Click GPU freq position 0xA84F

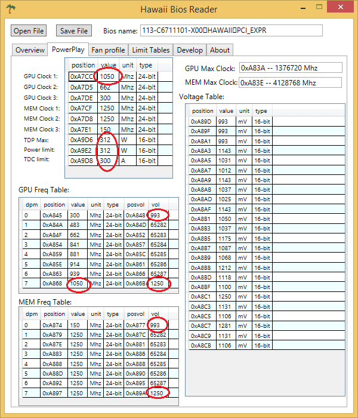(x=54, y=235)
